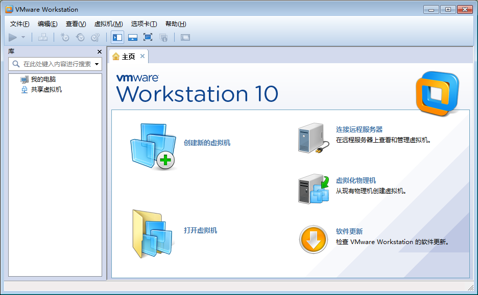
Task: Click the VMware title bar app icon
Action: pyautogui.click(x=9, y=10)
